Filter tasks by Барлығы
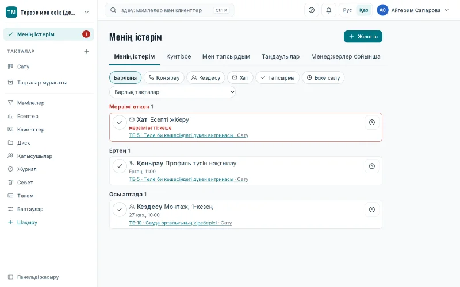This screenshot has width=460, height=287. point(125,77)
